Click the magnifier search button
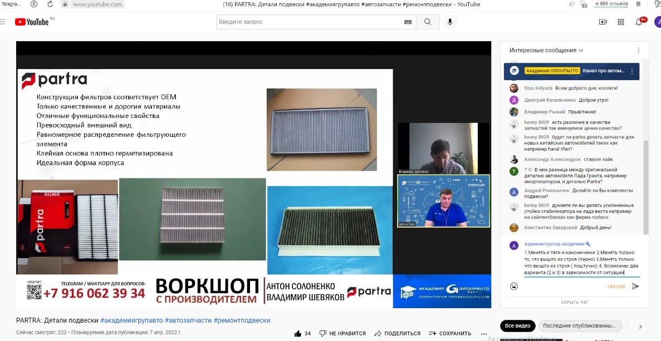 coord(428,22)
